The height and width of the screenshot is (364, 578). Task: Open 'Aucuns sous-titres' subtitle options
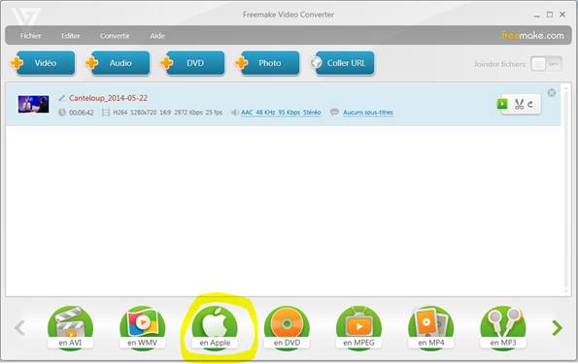tap(368, 113)
